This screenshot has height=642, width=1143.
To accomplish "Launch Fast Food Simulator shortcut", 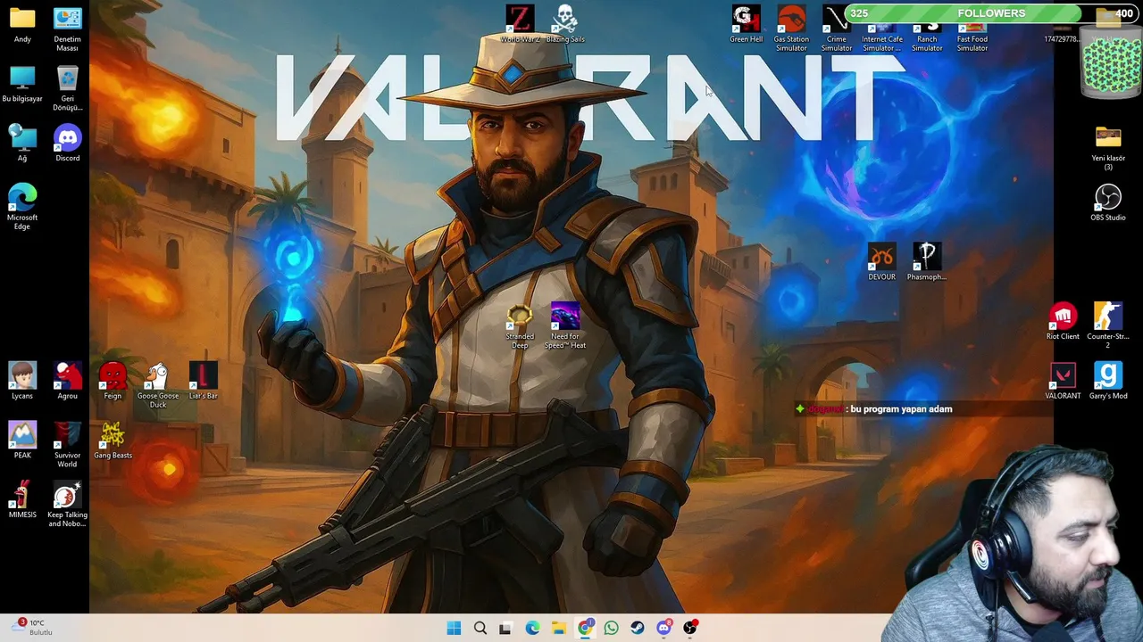I will click(972, 29).
